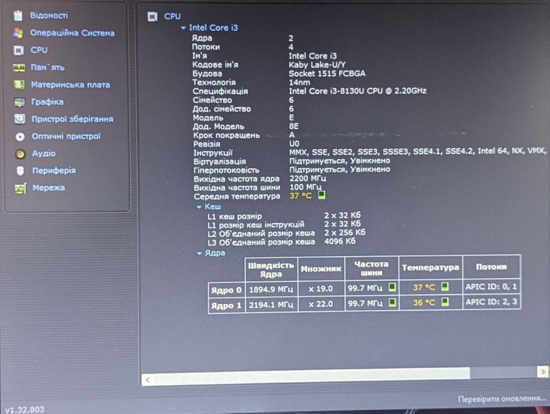This screenshot has height=414, width=550.
Task: Switch to Графіка section
Action: pos(47,102)
